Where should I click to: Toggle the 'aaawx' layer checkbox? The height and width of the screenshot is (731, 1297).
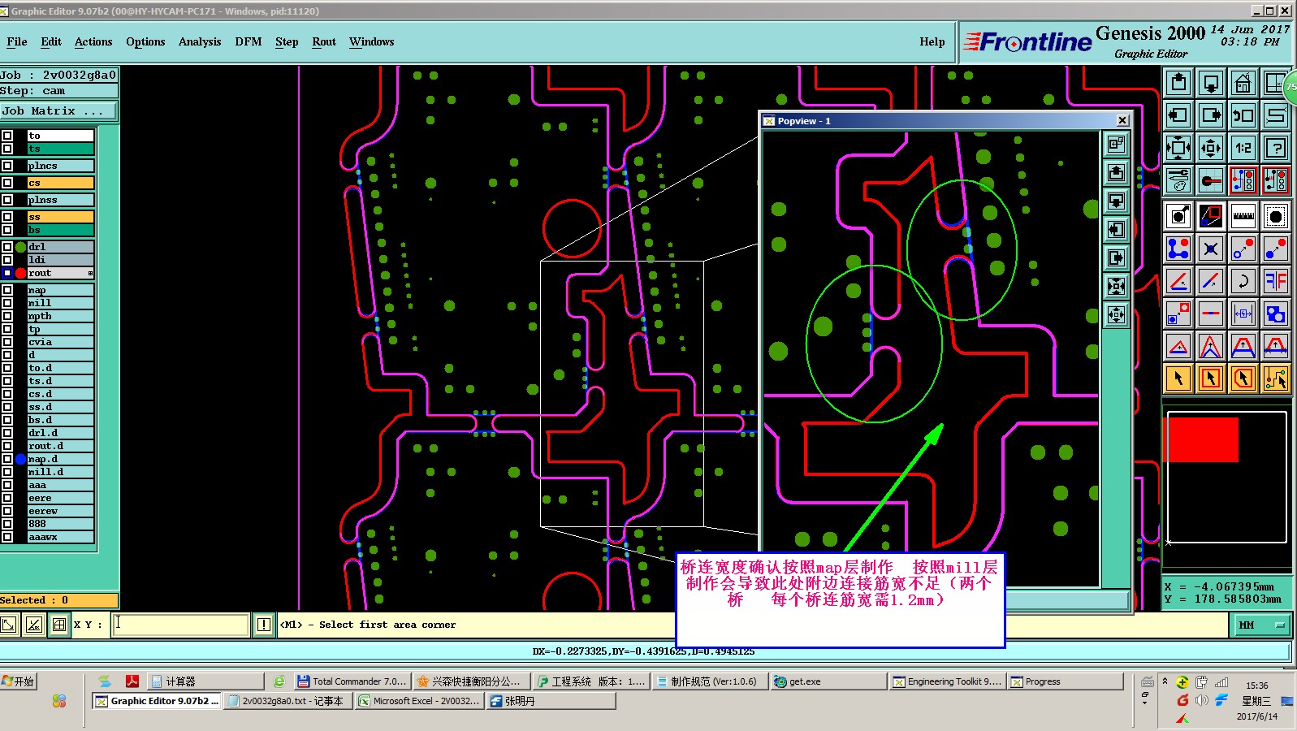coord(7,537)
